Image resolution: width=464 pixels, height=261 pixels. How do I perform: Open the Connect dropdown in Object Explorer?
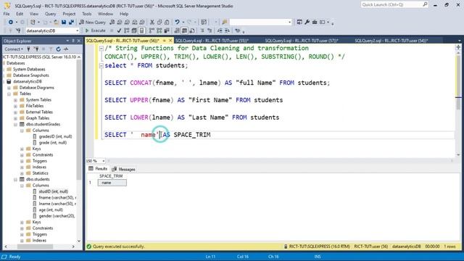14,49
